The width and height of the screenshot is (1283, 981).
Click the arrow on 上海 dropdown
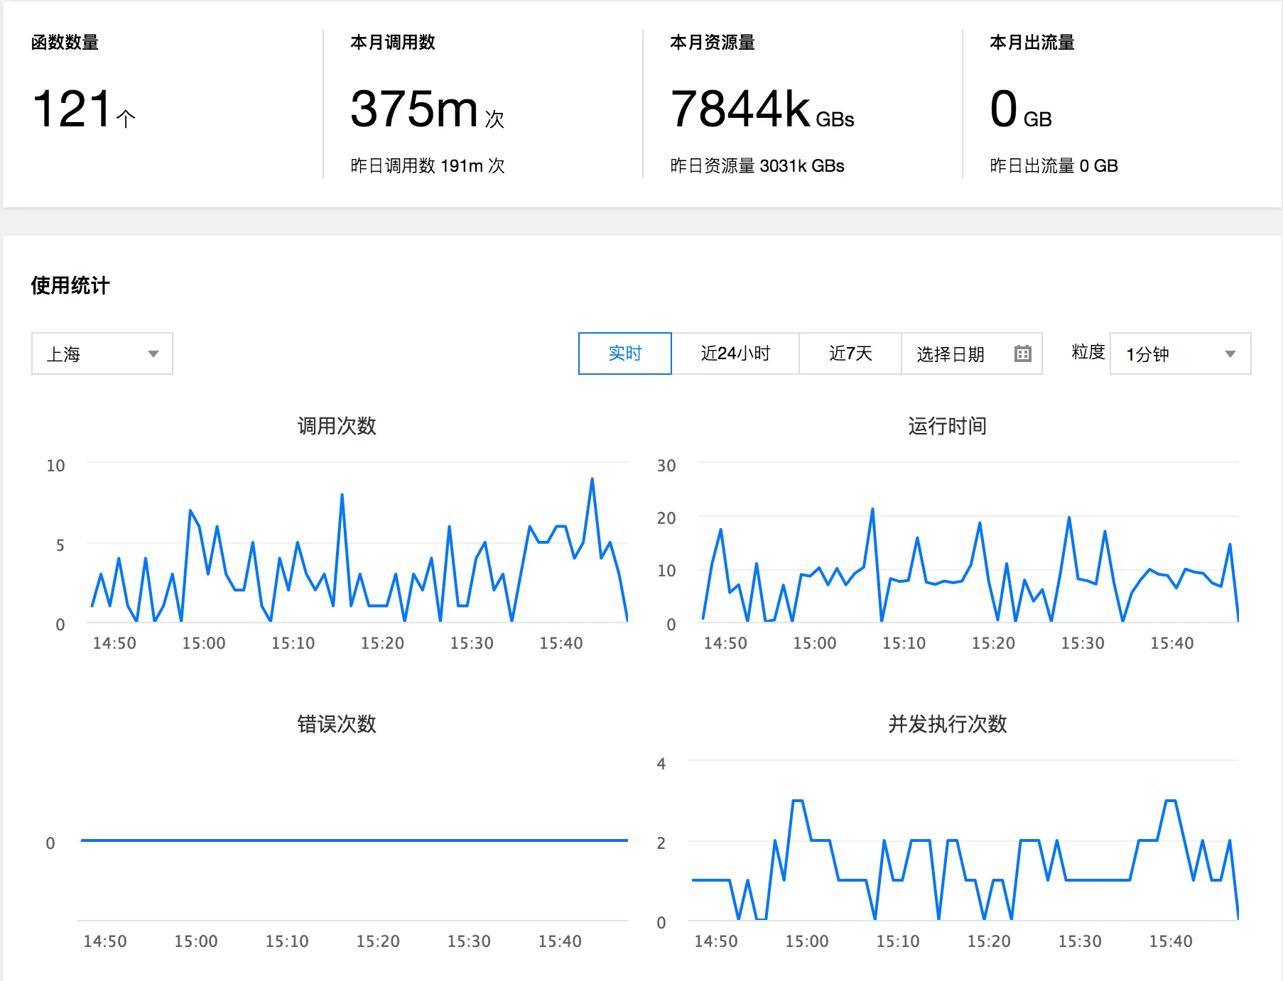153,354
